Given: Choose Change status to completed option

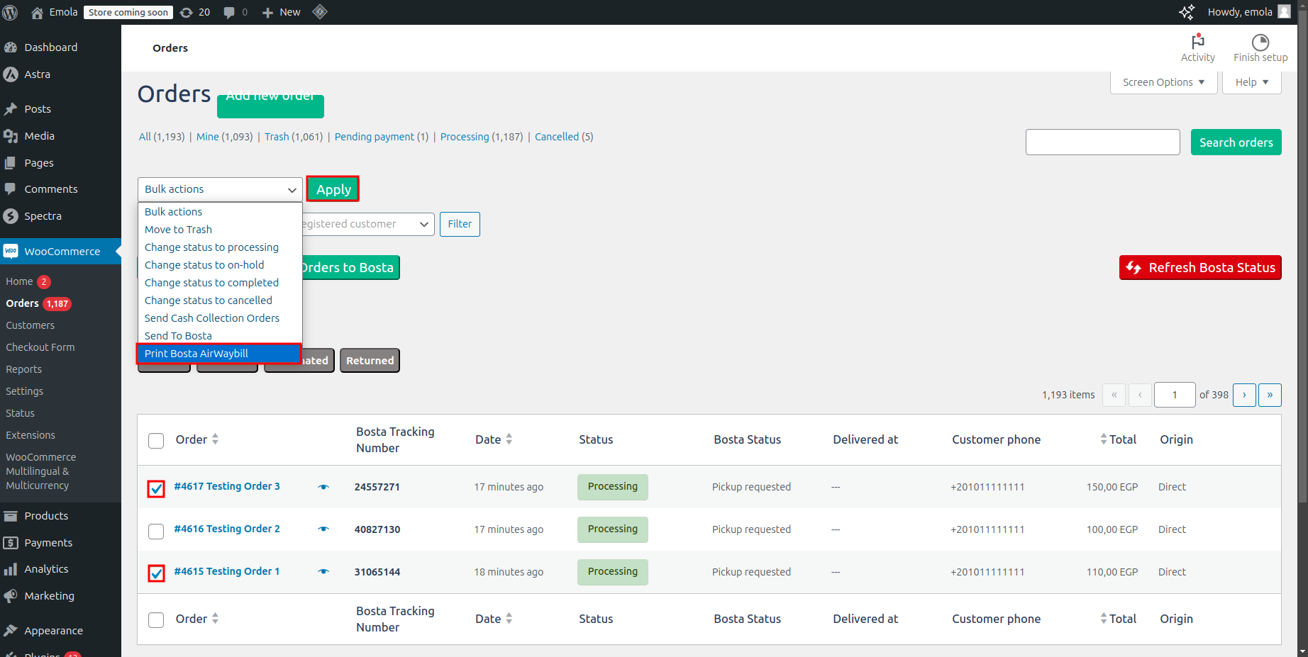Looking at the screenshot, I should tap(220, 283).
